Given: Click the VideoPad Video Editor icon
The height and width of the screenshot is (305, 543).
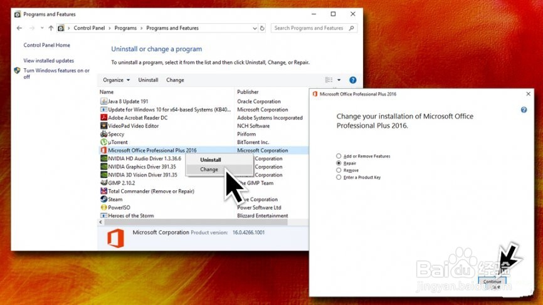Looking at the screenshot, I should coord(103,126).
